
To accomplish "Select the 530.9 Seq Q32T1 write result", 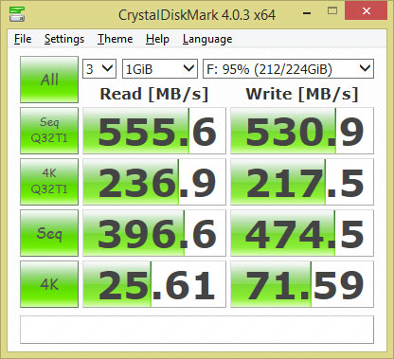I will (302, 131).
